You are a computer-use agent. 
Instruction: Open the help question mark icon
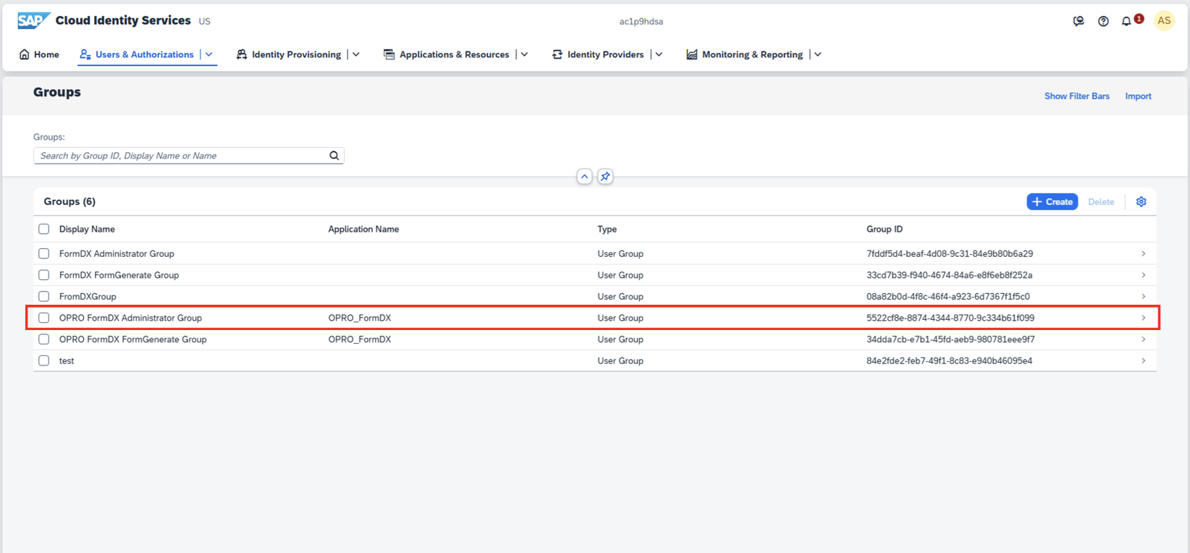1103,21
